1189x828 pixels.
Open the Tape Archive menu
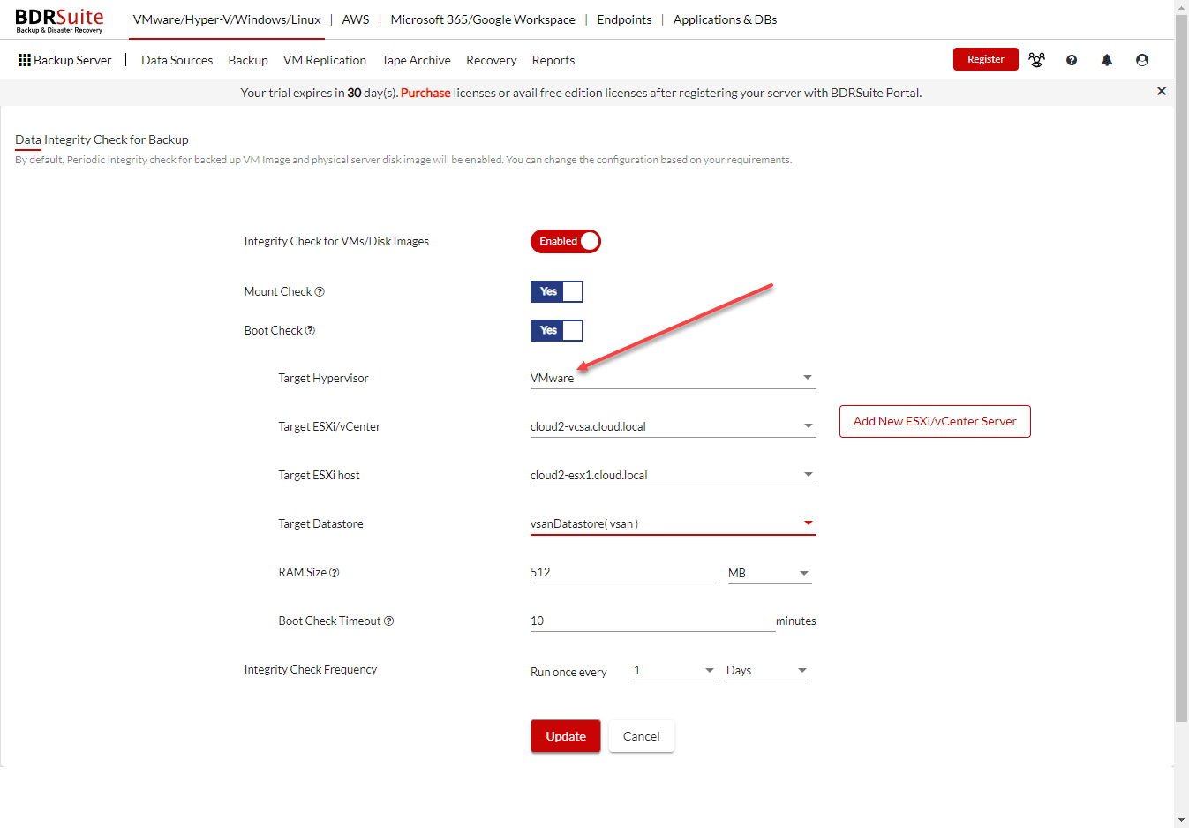(416, 60)
